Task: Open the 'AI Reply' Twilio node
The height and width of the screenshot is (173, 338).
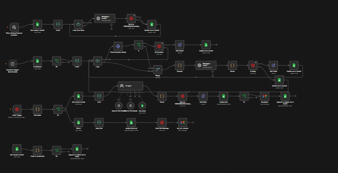Action: click(253, 65)
